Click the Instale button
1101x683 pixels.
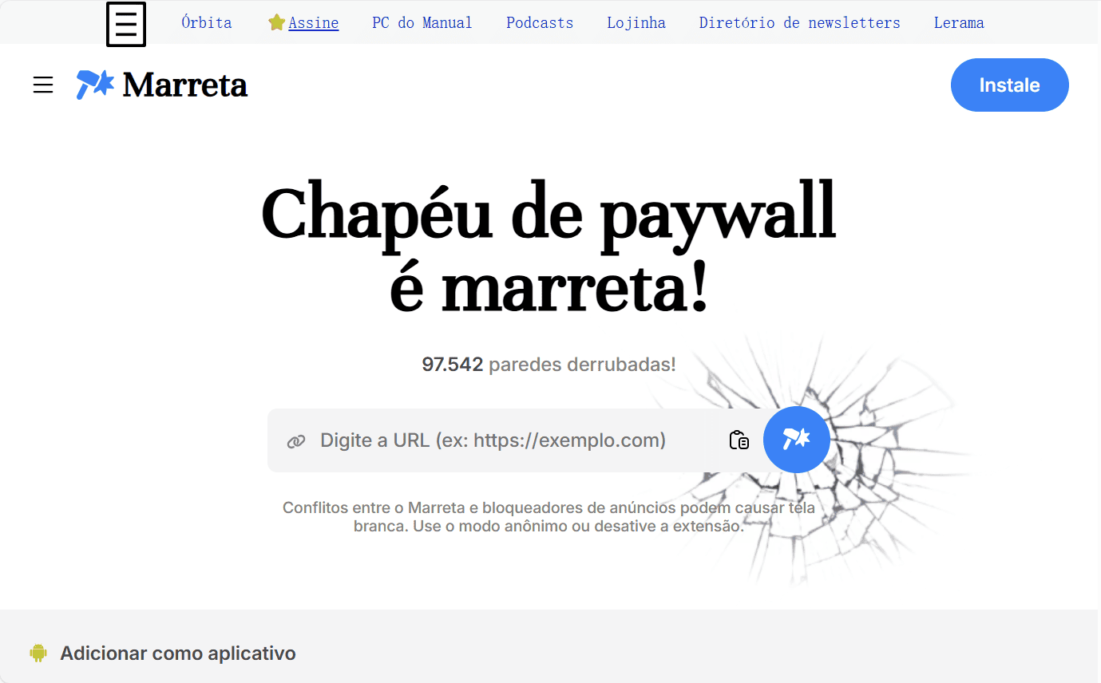(1009, 85)
